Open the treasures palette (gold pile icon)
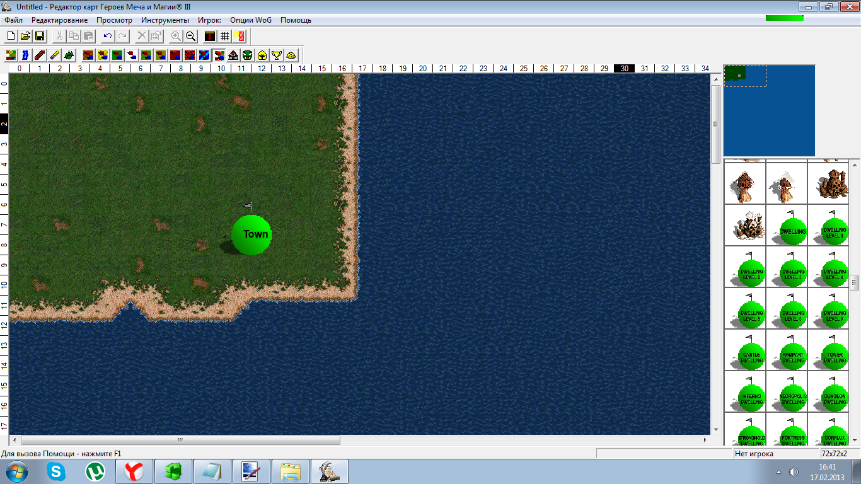This screenshot has width=861, height=484. pyautogui.click(x=291, y=55)
